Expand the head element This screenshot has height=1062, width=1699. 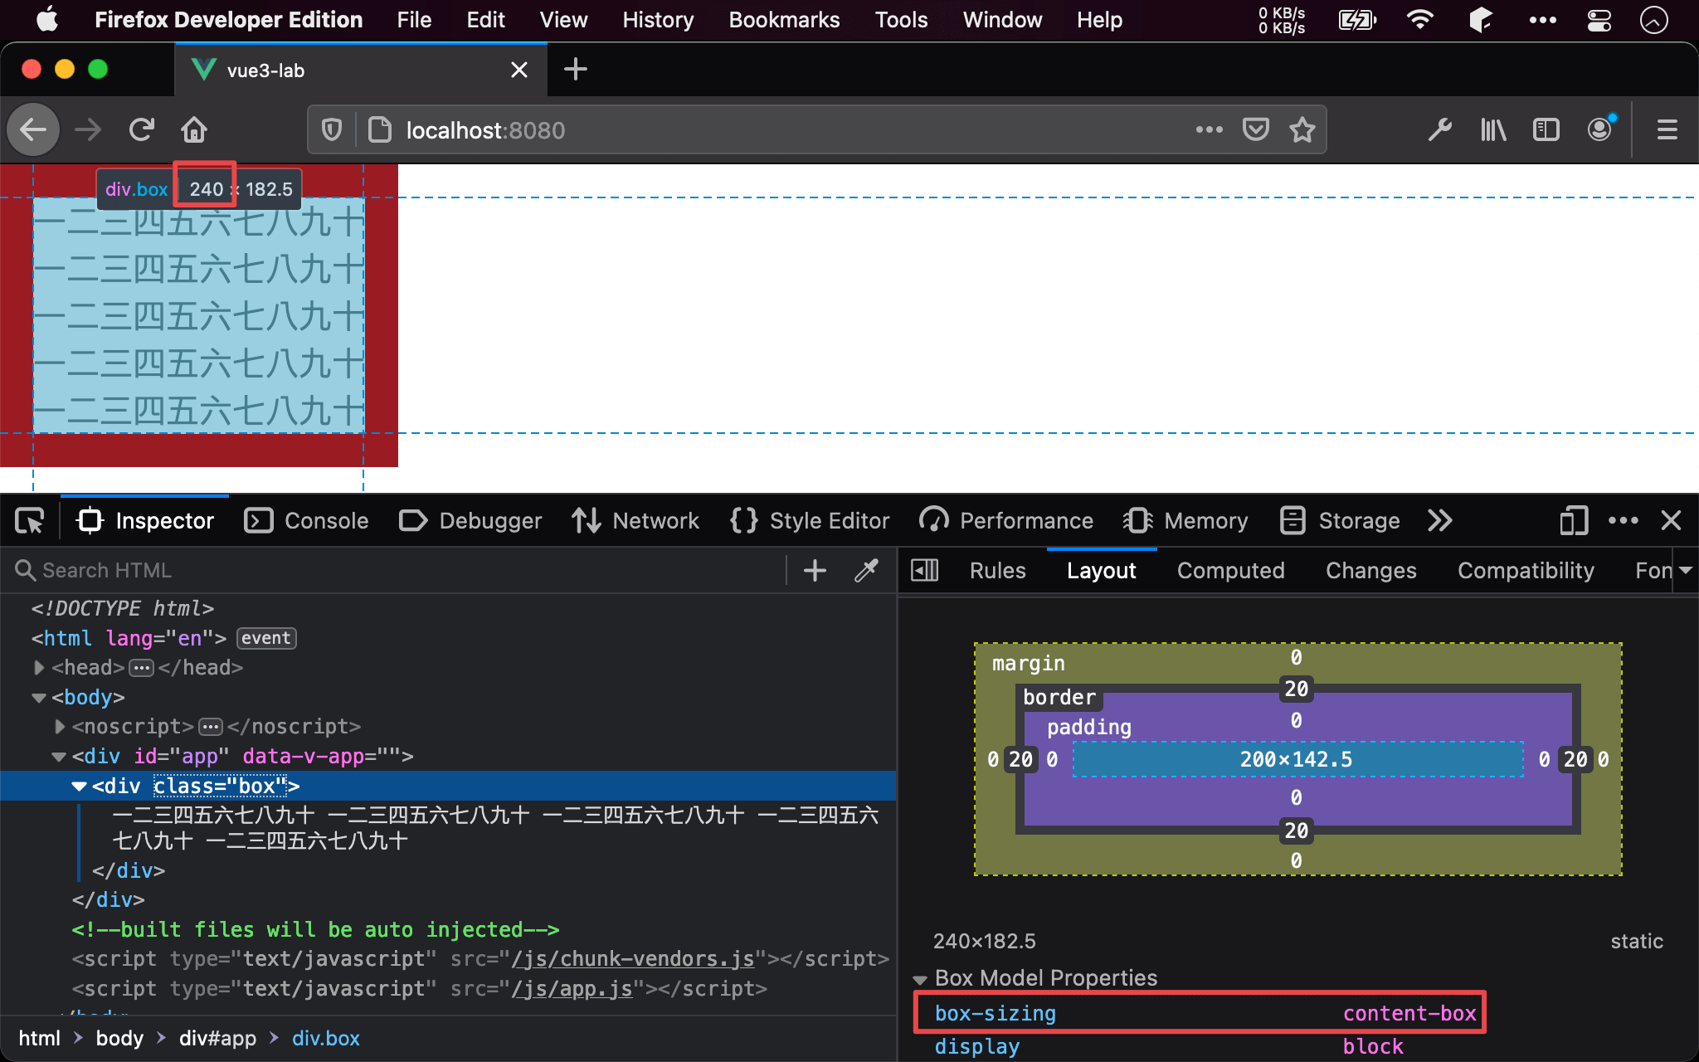(x=41, y=667)
